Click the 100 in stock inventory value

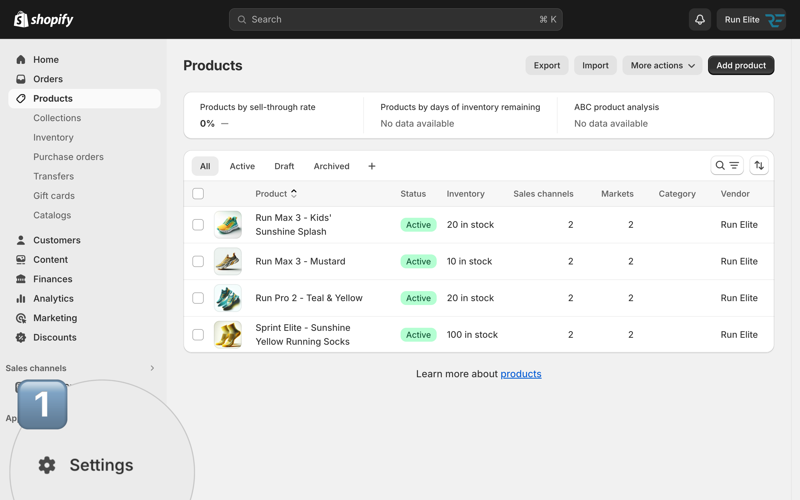[x=472, y=335]
